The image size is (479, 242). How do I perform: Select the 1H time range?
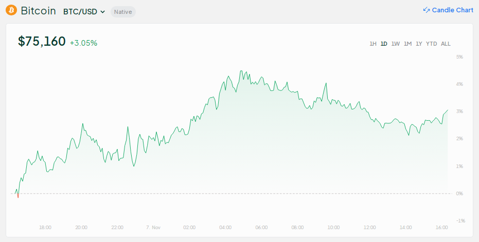tap(373, 44)
